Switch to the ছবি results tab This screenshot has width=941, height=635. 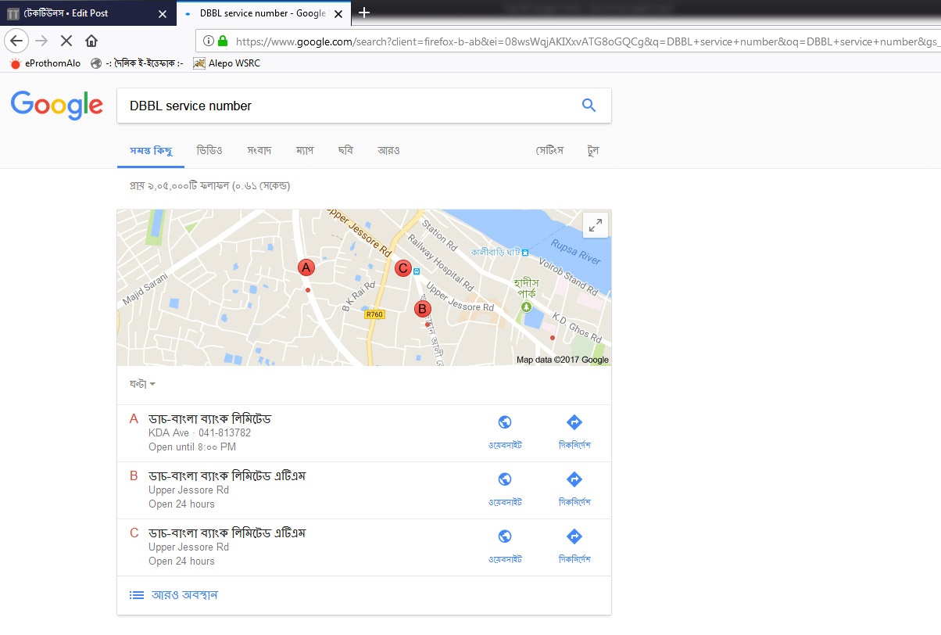[x=345, y=150]
